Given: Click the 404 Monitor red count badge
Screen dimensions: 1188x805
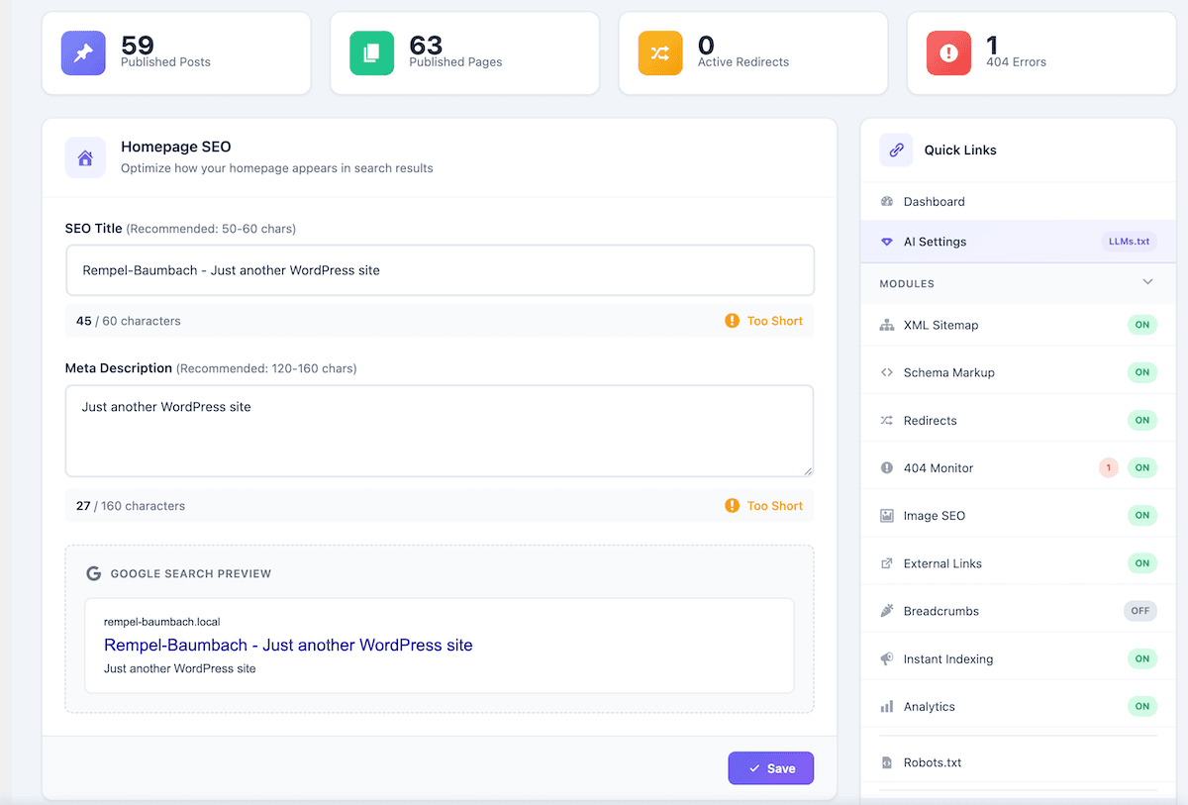Looking at the screenshot, I should [1109, 468].
